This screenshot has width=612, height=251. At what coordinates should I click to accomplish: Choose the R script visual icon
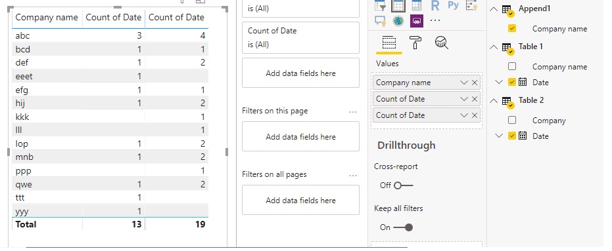tap(435, 5)
